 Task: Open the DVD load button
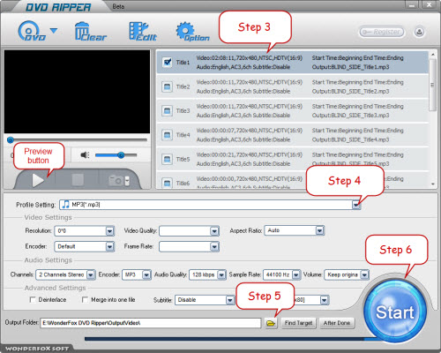click(32, 31)
